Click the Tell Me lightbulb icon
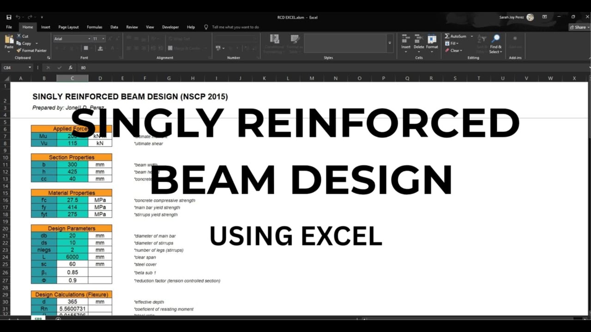 [x=206, y=27]
